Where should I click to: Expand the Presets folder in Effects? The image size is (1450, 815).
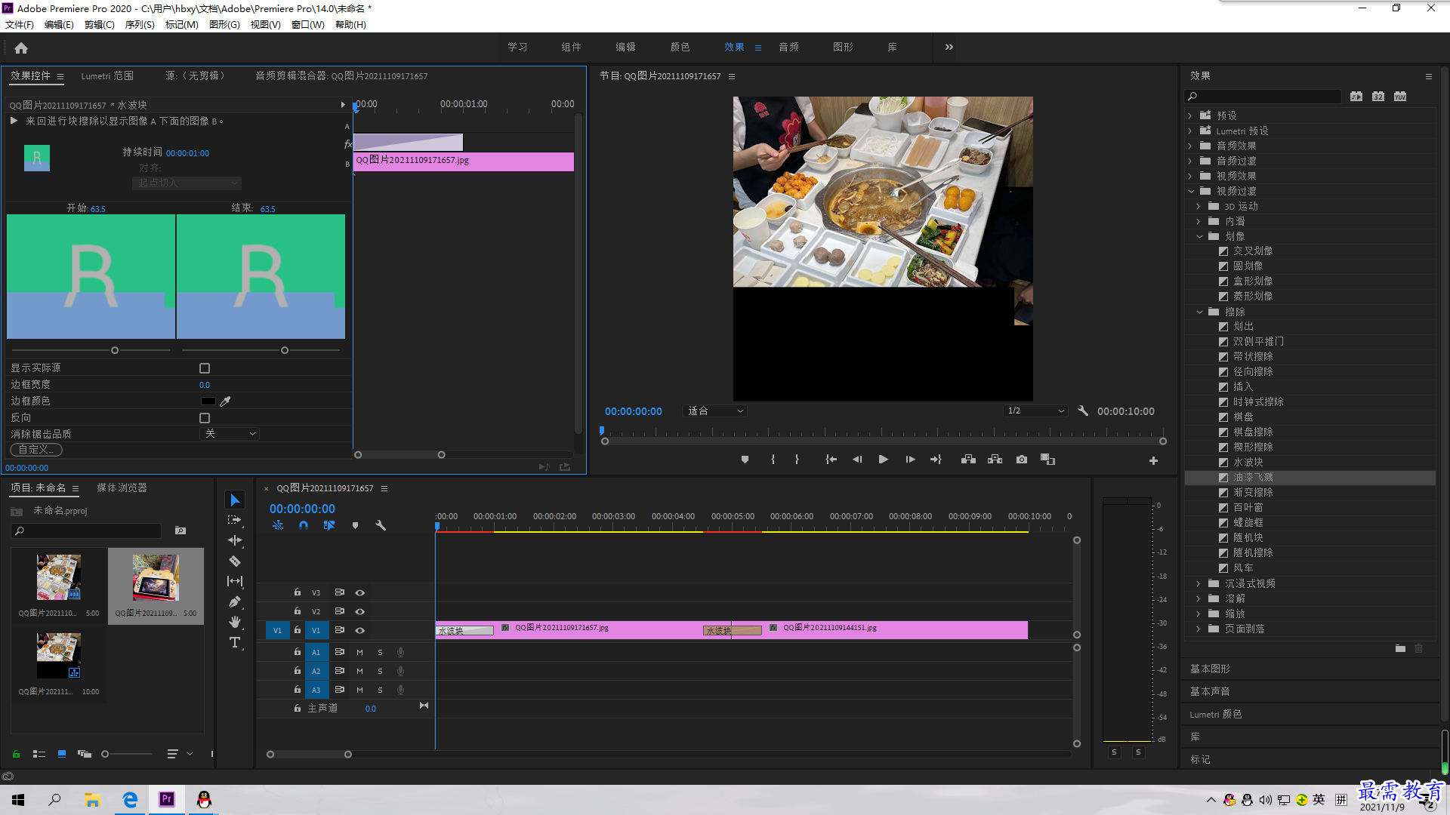coord(1190,116)
